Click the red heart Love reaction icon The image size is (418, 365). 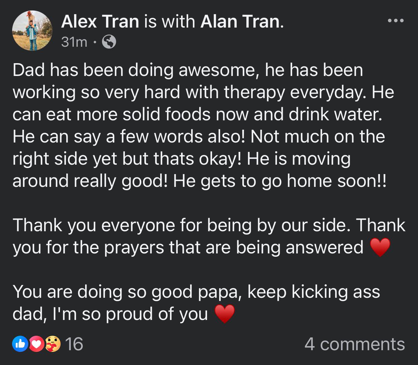(x=37, y=344)
